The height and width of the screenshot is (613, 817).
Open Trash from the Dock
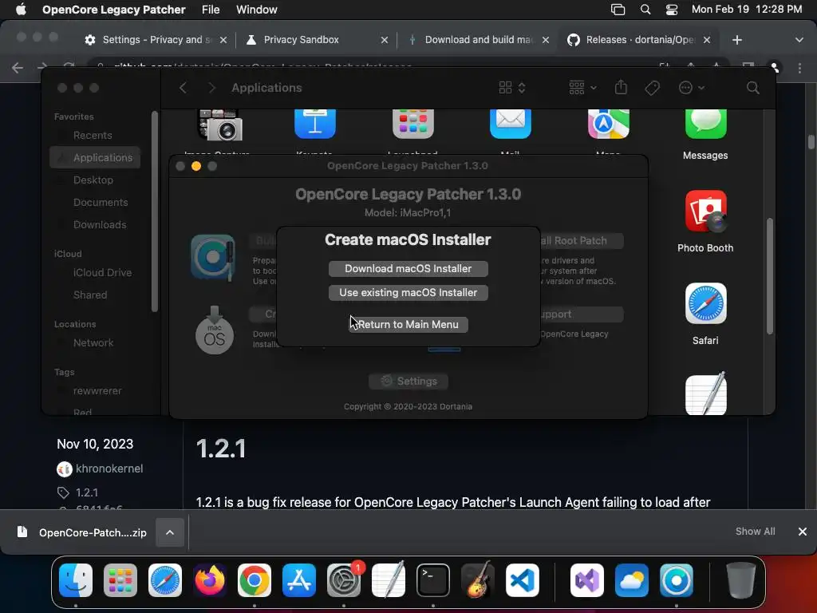(x=741, y=580)
